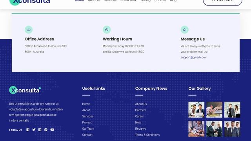Viewport: 251px width, 141px height.
Task: Click the Xconsulta footer logo
Action: 25,90
